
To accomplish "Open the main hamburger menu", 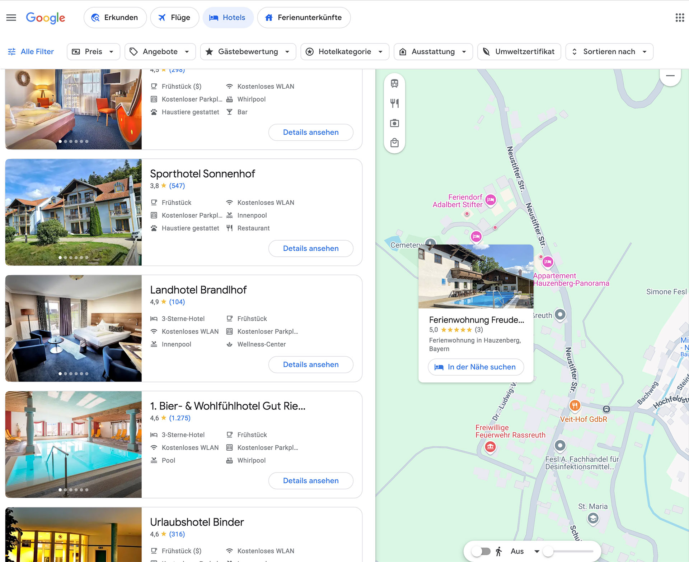I will click(x=11, y=18).
